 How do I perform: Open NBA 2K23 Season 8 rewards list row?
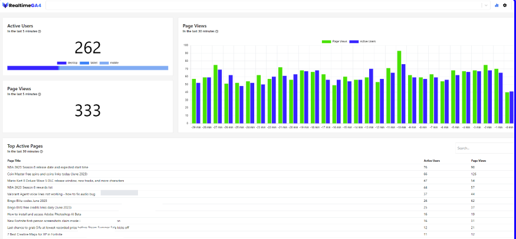pyautogui.click(x=258, y=187)
